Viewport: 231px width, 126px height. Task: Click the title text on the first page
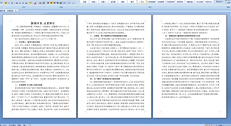pos(43,23)
